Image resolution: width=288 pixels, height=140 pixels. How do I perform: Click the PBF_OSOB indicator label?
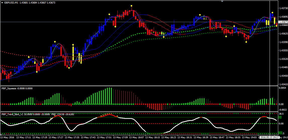[57, 114]
